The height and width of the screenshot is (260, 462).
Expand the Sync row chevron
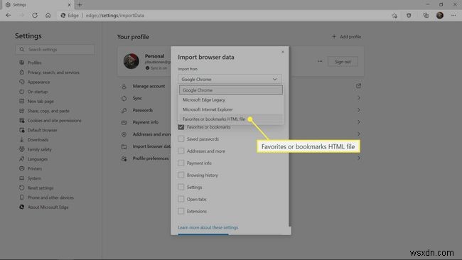tap(359, 98)
